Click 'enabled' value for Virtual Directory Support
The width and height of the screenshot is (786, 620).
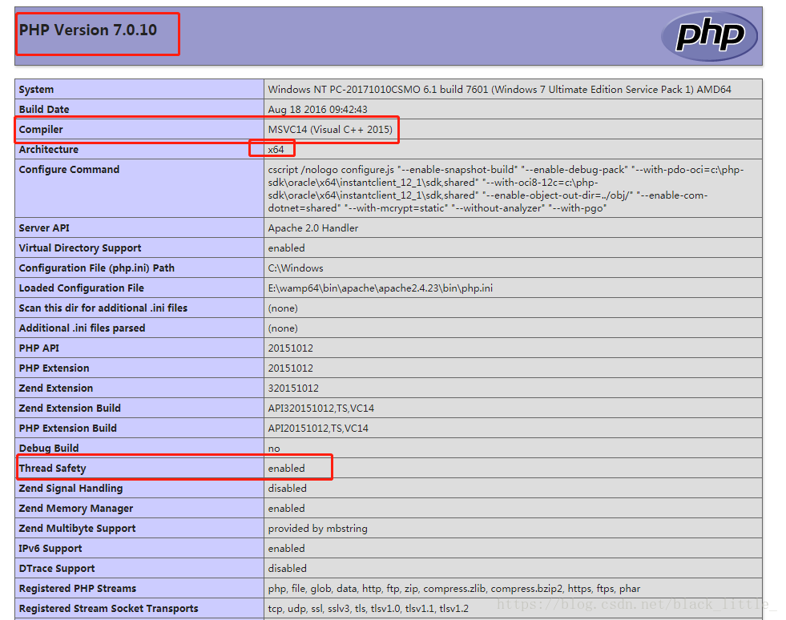click(x=286, y=248)
